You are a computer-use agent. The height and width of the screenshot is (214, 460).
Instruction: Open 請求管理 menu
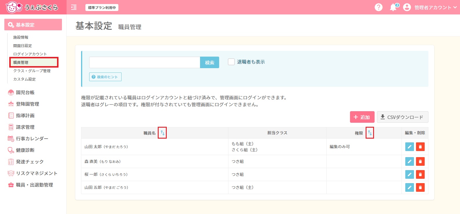click(x=25, y=127)
